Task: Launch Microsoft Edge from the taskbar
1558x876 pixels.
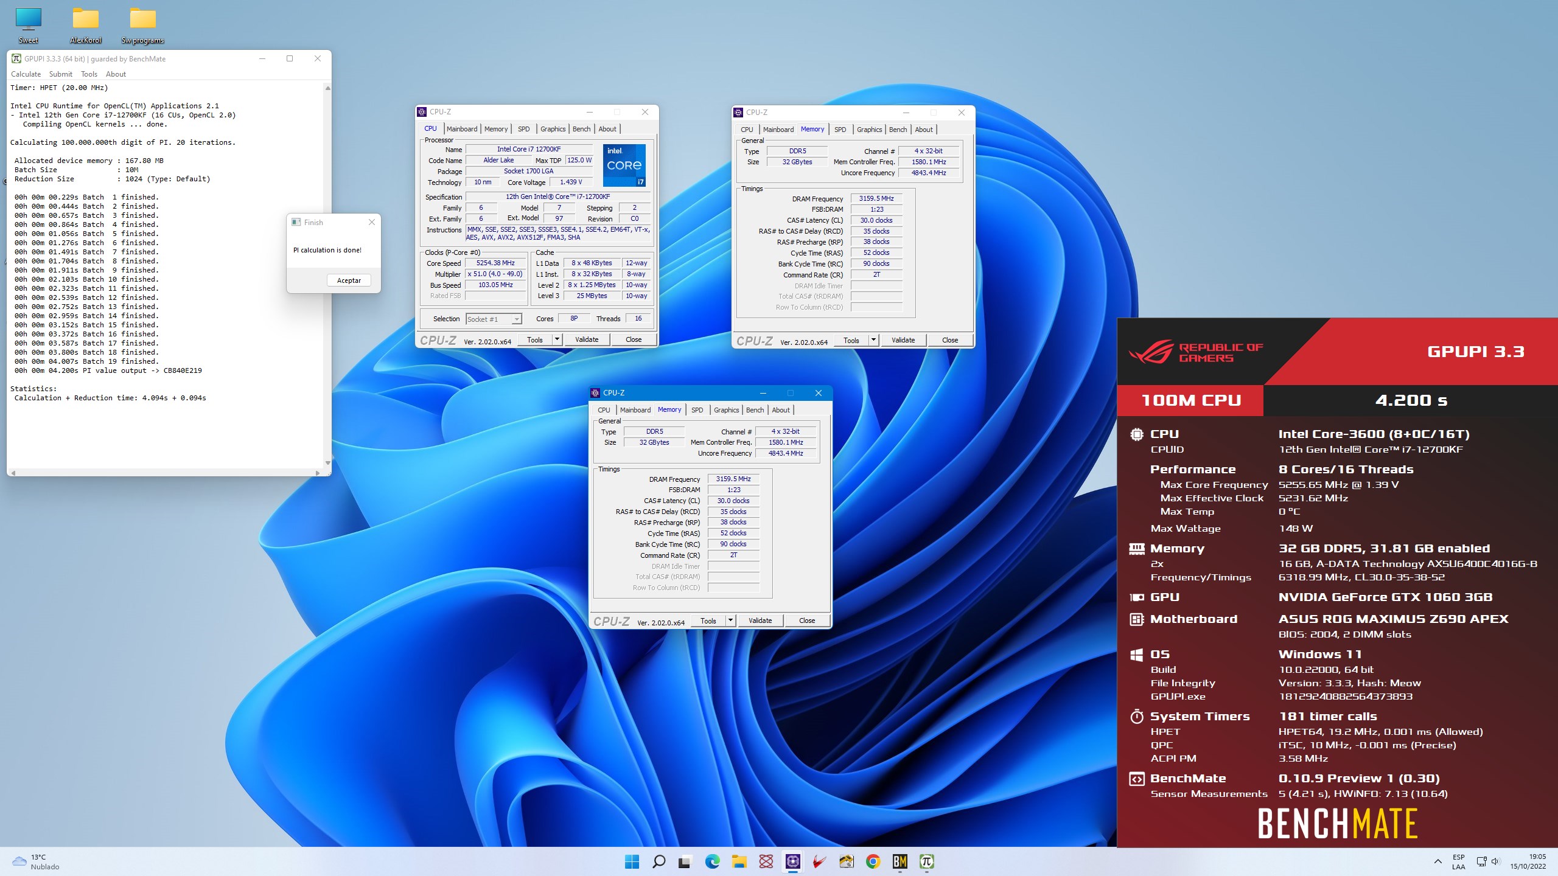Action: click(712, 861)
